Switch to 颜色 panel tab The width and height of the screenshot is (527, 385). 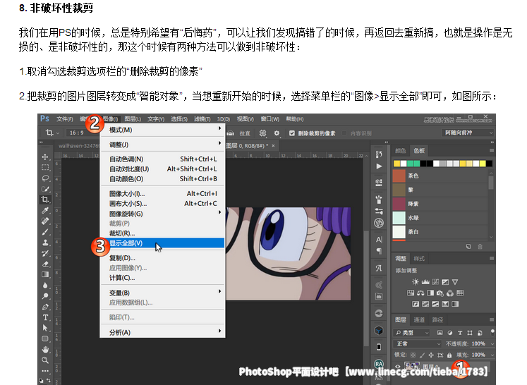pyautogui.click(x=400, y=150)
